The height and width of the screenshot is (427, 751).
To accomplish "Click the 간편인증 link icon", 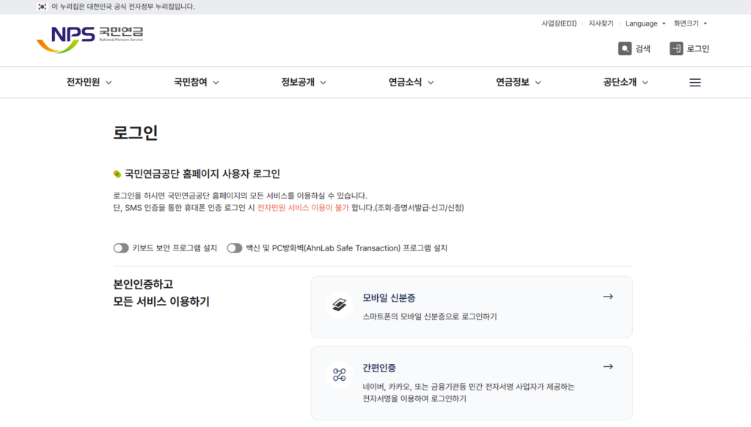I will [x=339, y=375].
